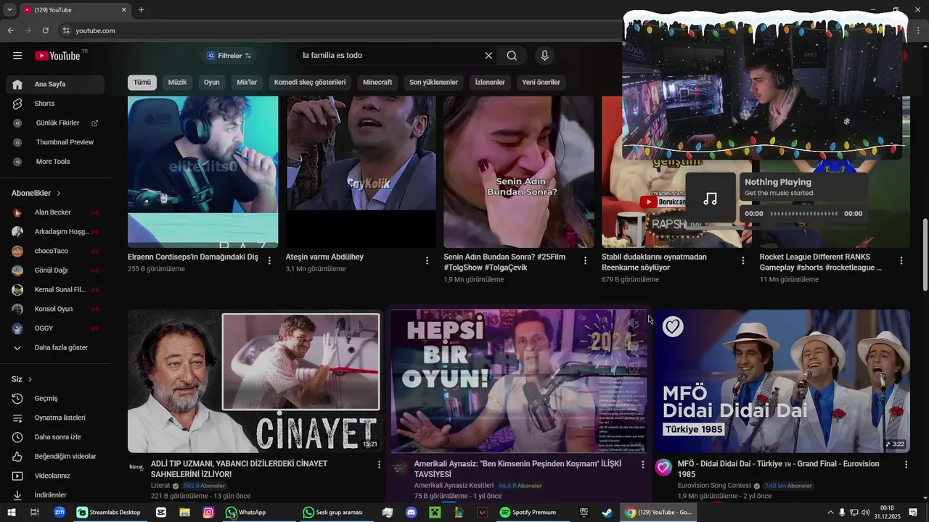Open Shorts from the sidebar
This screenshot has height=522, width=929.
[x=55, y=104]
